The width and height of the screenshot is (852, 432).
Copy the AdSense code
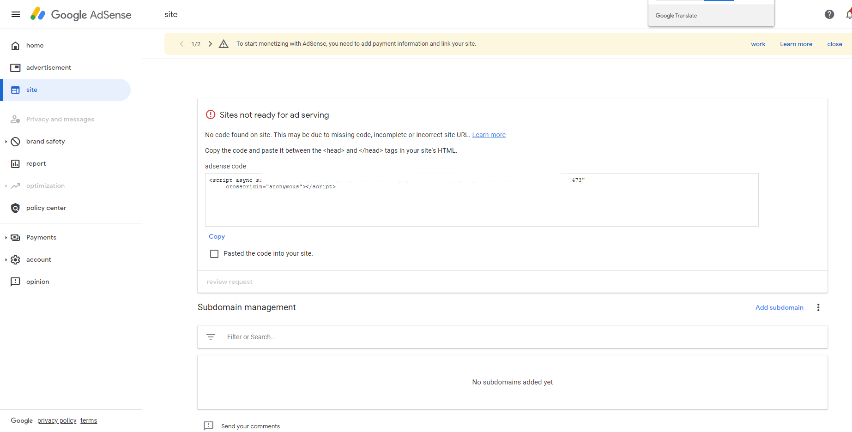tap(217, 236)
